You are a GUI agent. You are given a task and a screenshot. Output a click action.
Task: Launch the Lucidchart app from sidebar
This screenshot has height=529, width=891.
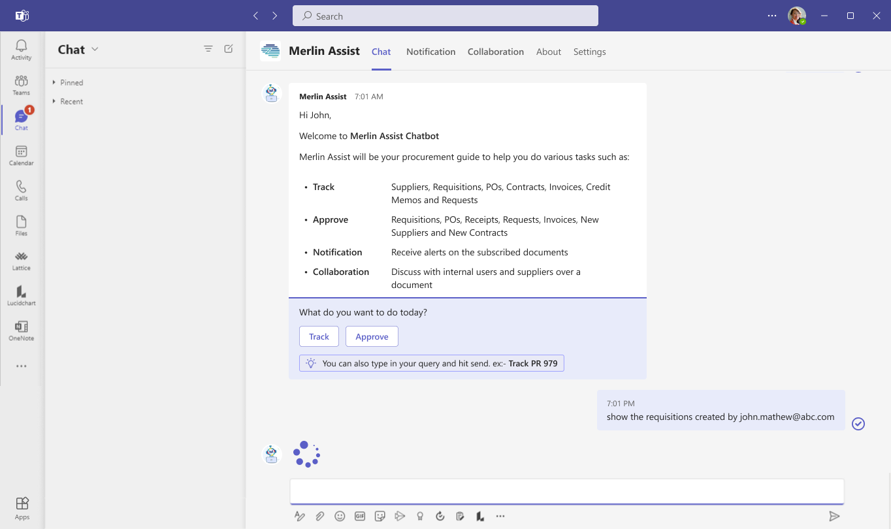[22, 296]
